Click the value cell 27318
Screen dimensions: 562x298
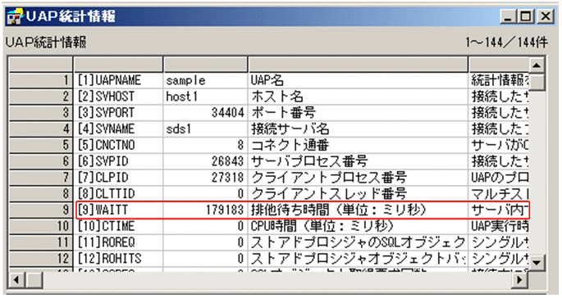(205, 177)
